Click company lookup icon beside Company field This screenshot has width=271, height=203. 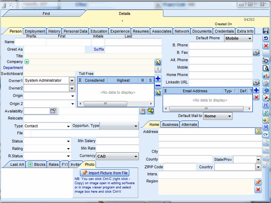[158, 62]
